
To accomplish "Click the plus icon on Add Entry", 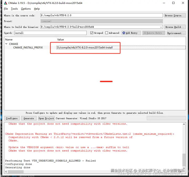I will coord(124,33).
